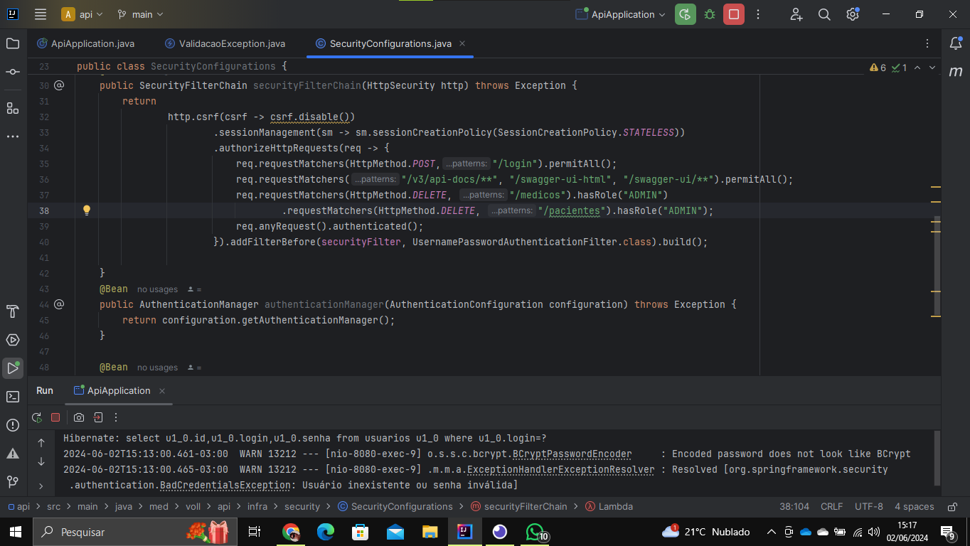Switch to ApiApplication.java tab
This screenshot has height=546, width=970.
(85, 43)
